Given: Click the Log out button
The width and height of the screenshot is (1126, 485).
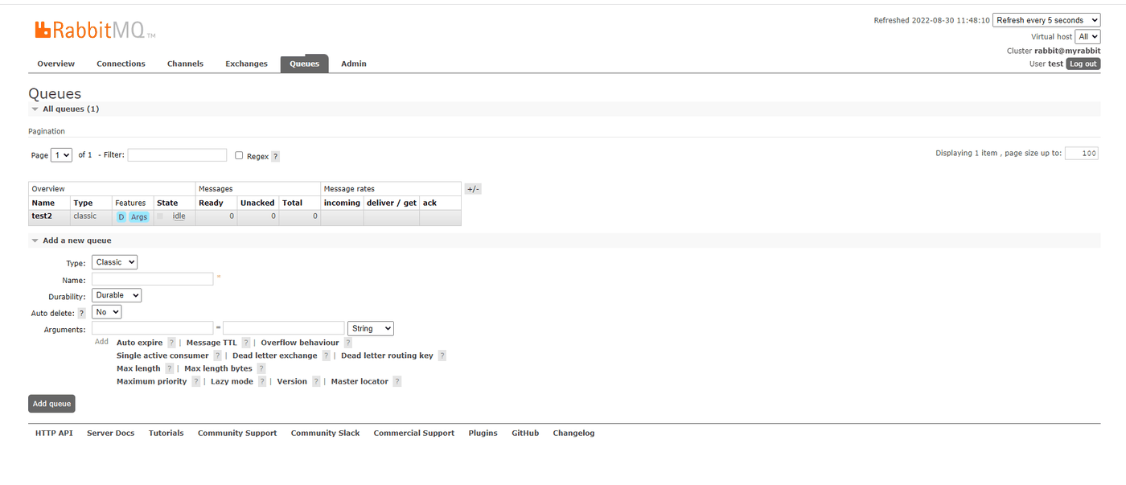Looking at the screenshot, I should click(1083, 64).
